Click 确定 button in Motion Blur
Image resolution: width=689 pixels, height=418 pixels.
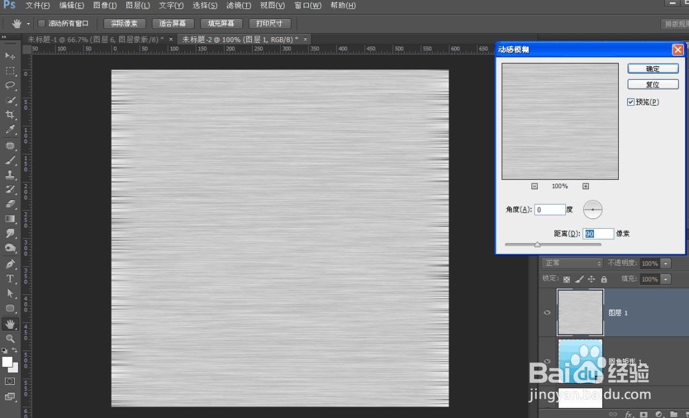click(653, 68)
